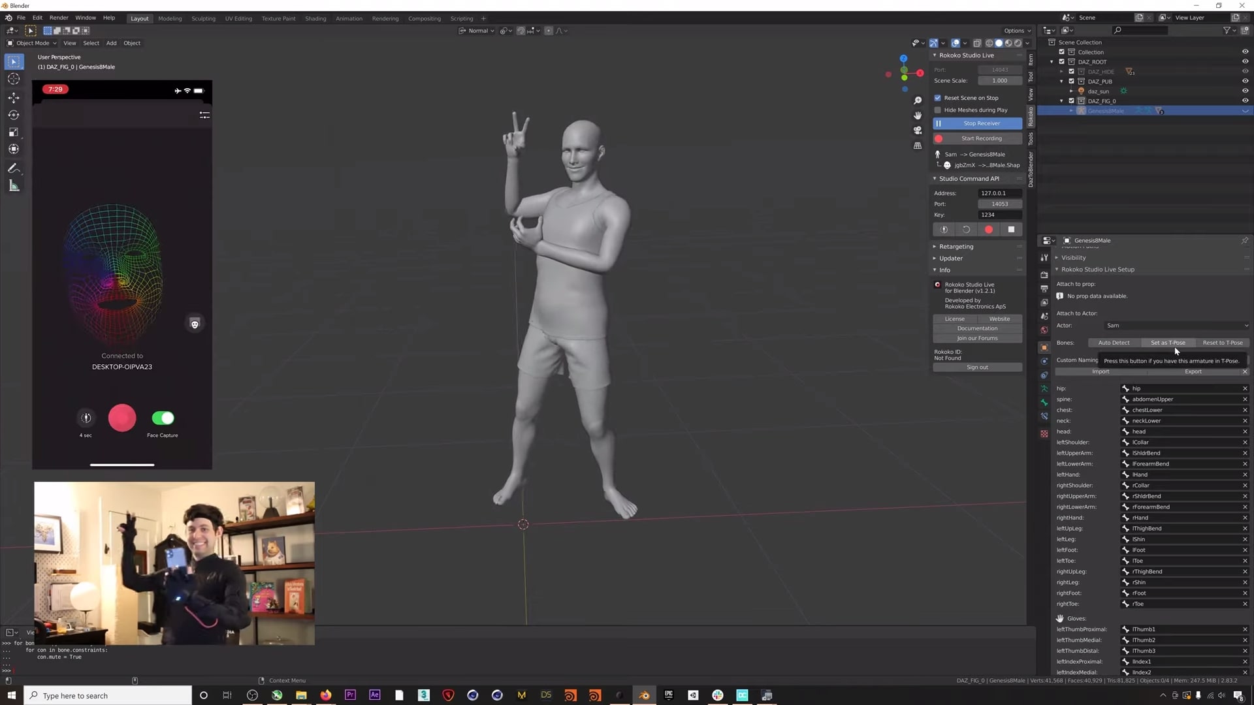Open the Render menu
The width and height of the screenshot is (1254, 705).
coord(59,18)
